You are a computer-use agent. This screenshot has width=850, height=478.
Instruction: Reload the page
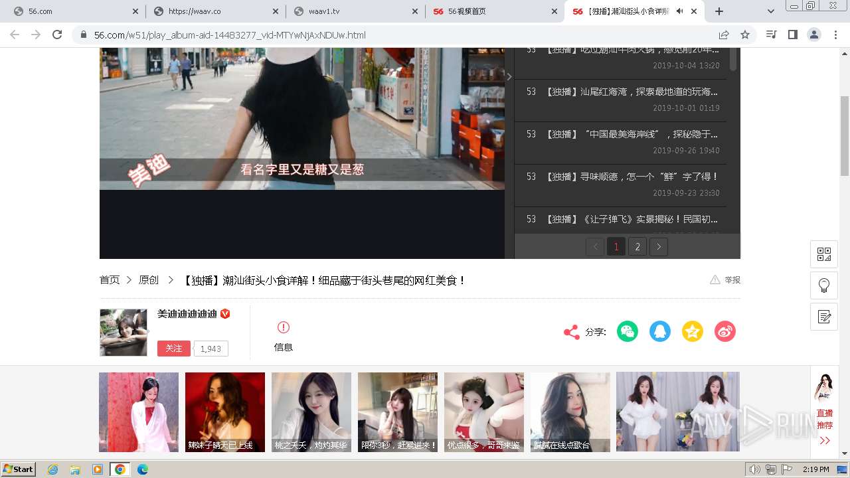57,35
